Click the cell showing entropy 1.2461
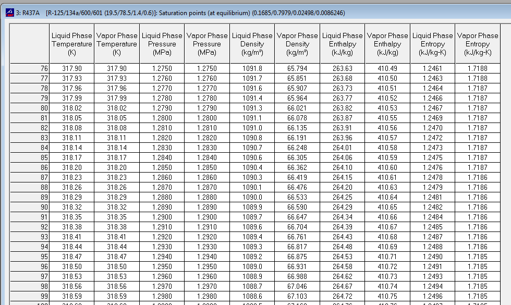The image size is (511, 305). coord(433,68)
